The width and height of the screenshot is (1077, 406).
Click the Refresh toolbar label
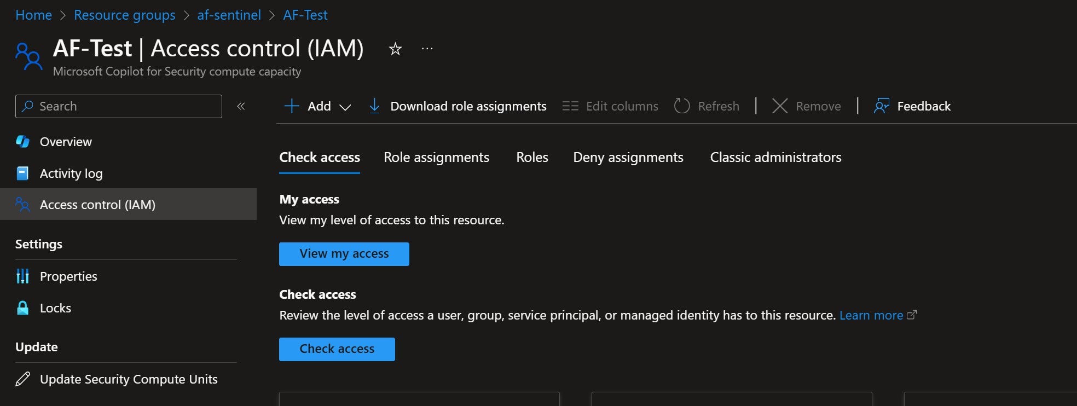[719, 106]
